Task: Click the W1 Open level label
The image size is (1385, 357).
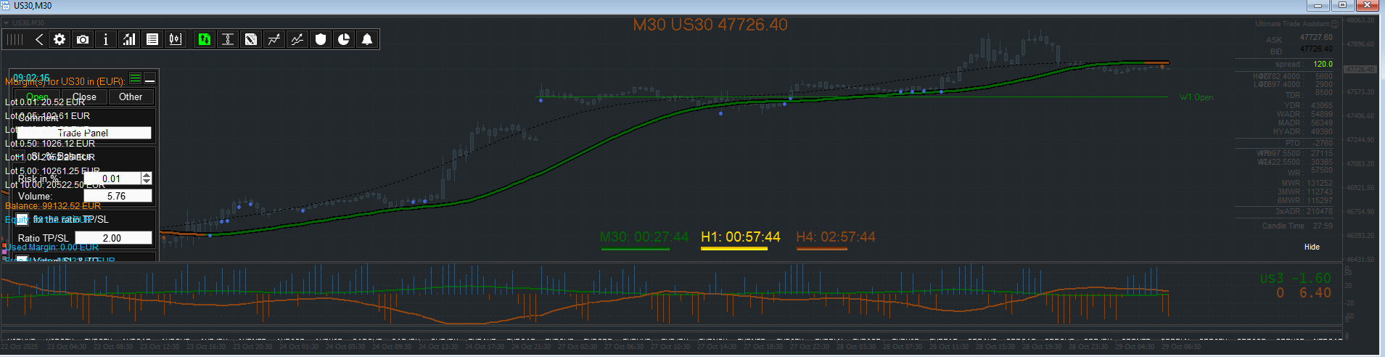Action: [x=1196, y=97]
